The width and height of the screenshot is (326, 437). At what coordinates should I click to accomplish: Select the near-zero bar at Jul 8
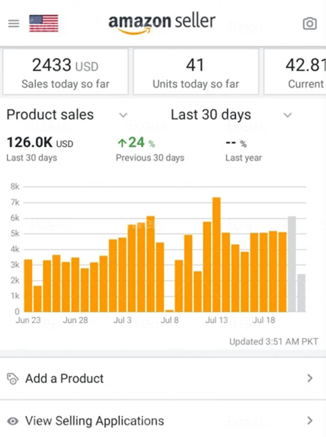[x=169, y=310]
